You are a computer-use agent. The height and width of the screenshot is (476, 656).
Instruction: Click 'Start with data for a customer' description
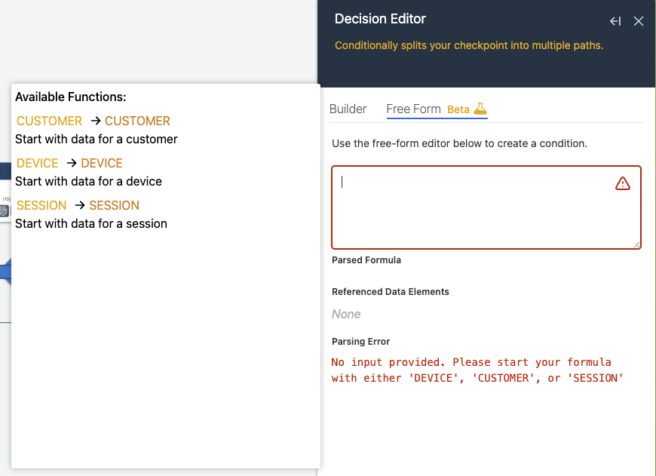(97, 139)
